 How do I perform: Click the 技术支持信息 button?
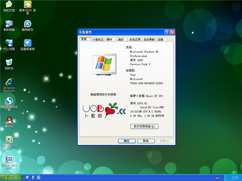point(144,126)
